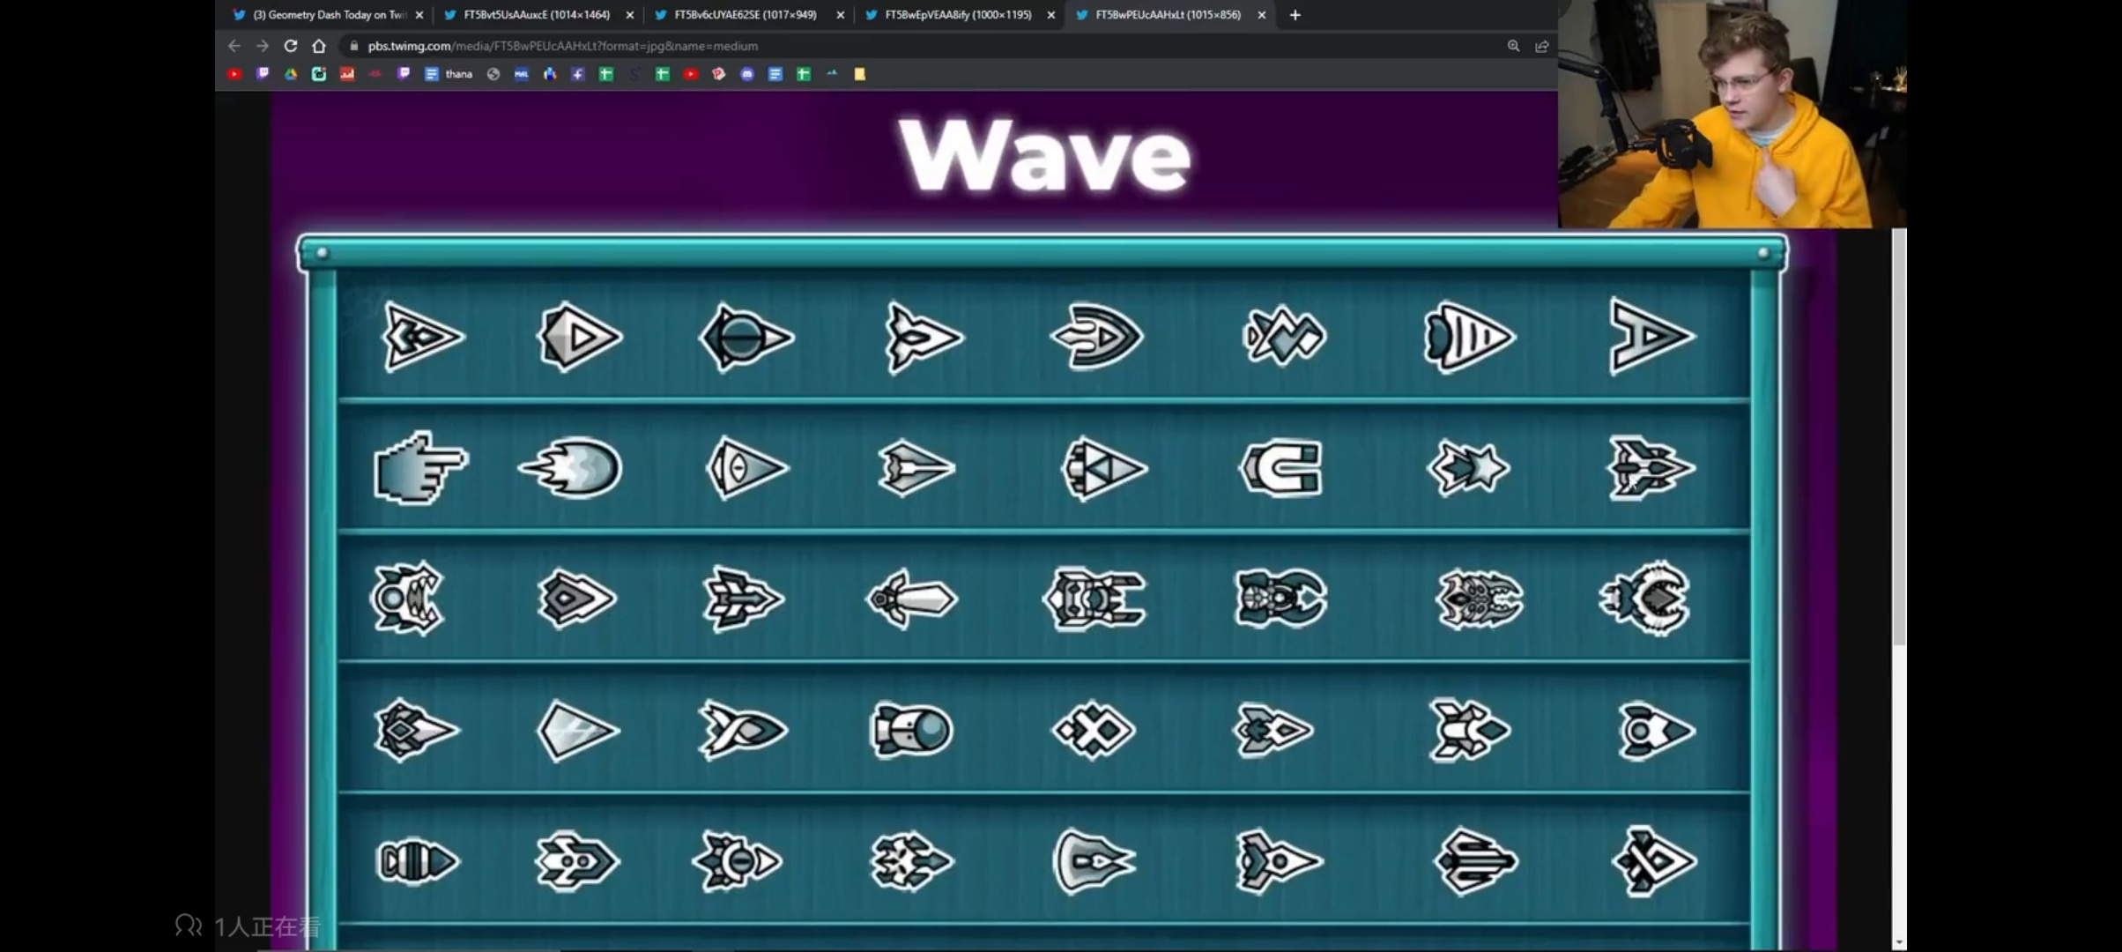Select the active FT5BwPEUcAAHxLt (1015×856) tab
The height and width of the screenshot is (952, 2122).
click(x=1168, y=15)
